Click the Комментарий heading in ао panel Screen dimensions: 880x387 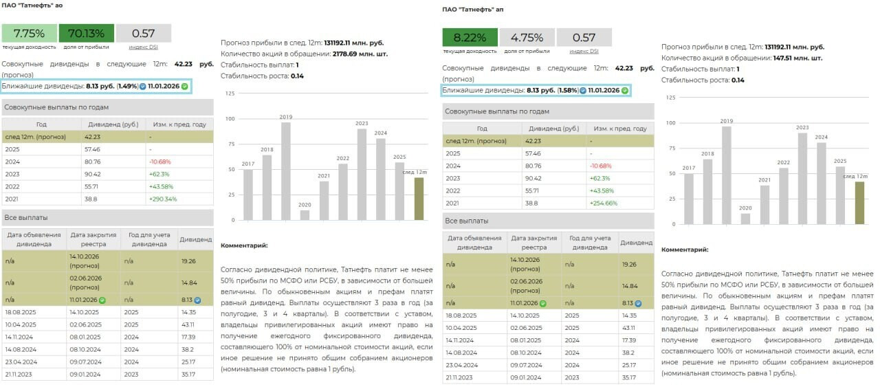[x=244, y=245]
